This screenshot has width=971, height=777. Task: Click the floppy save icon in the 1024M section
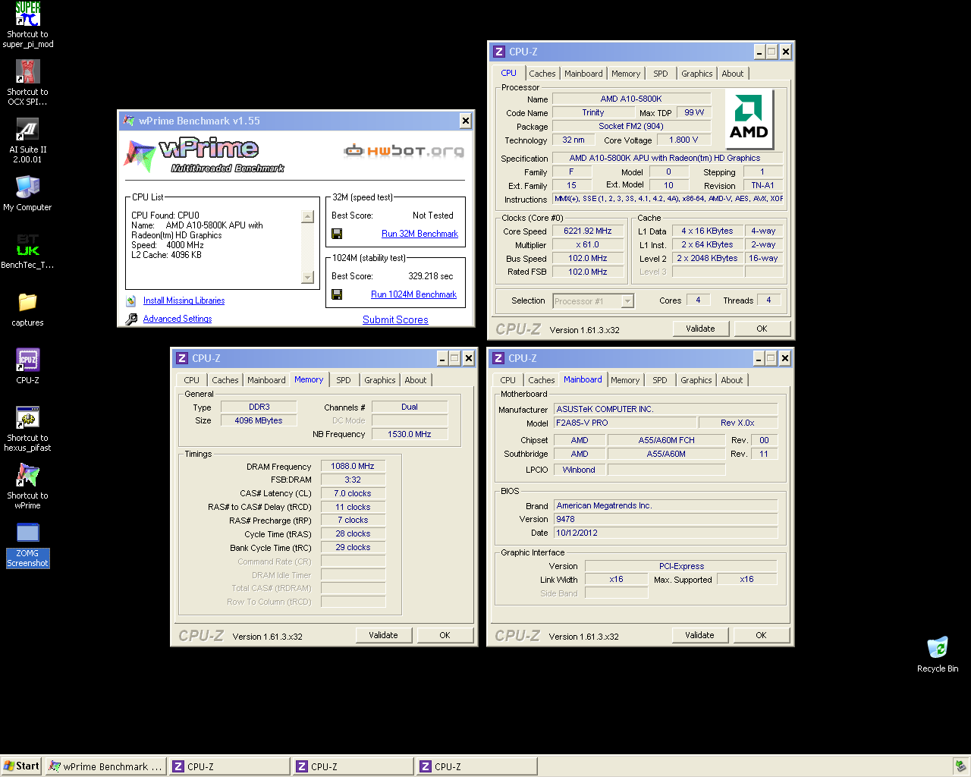tap(337, 294)
